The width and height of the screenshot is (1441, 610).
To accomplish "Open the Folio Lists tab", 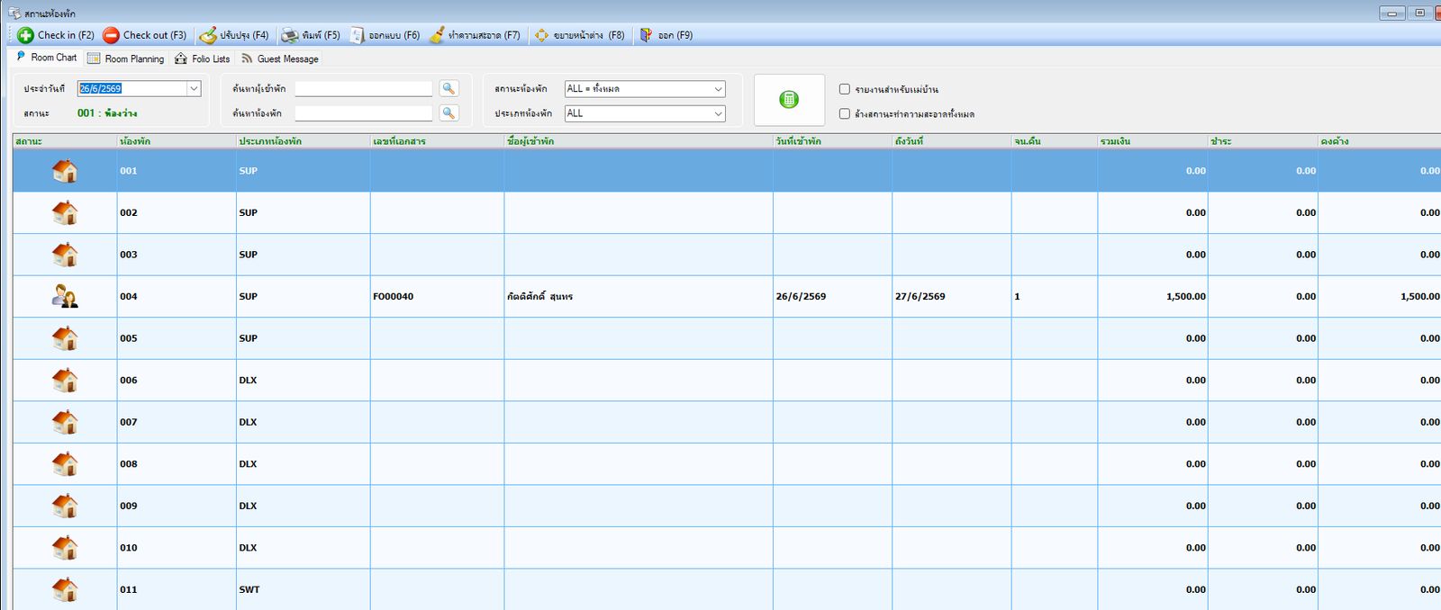I will [x=203, y=58].
